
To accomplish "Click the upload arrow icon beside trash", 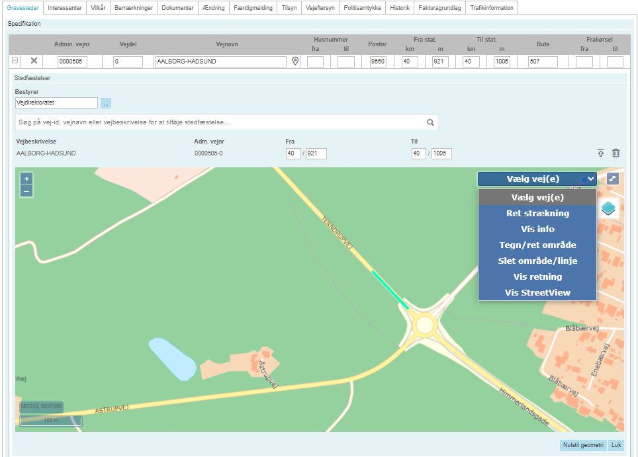I will [x=601, y=153].
